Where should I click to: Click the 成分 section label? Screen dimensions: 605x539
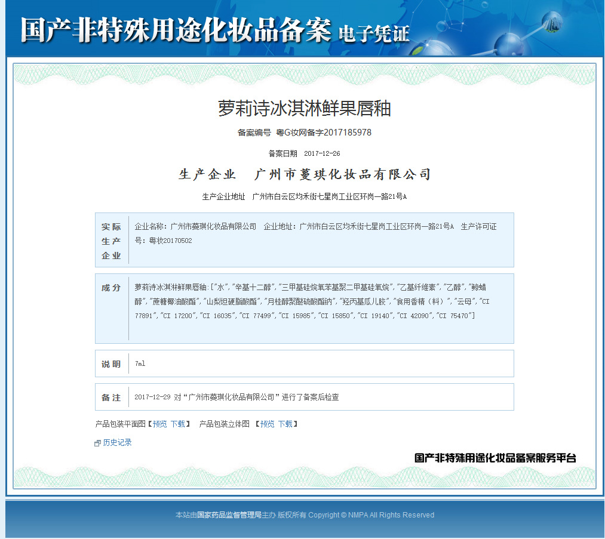(x=111, y=288)
